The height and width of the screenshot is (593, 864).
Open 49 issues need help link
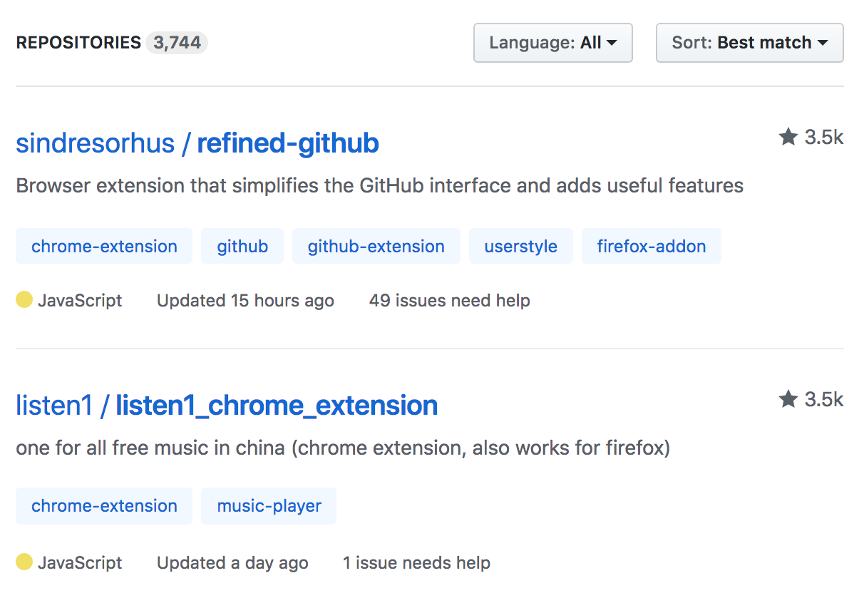pos(449,301)
